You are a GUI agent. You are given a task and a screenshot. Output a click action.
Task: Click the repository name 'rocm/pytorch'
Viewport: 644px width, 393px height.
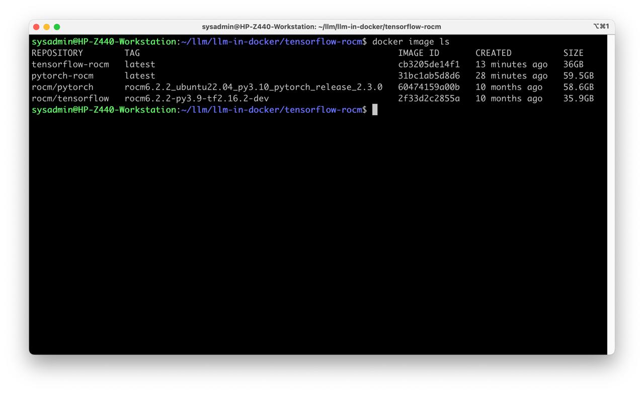coord(62,87)
